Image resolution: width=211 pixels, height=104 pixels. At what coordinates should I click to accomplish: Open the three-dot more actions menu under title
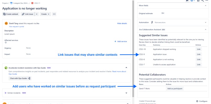(x=54, y=14)
